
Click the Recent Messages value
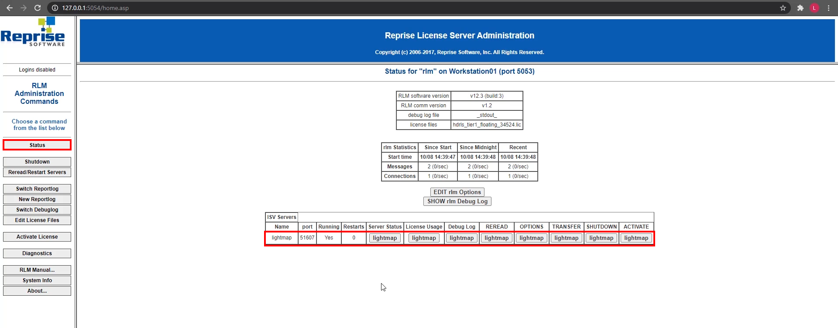pyautogui.click(x=518, y=167)
